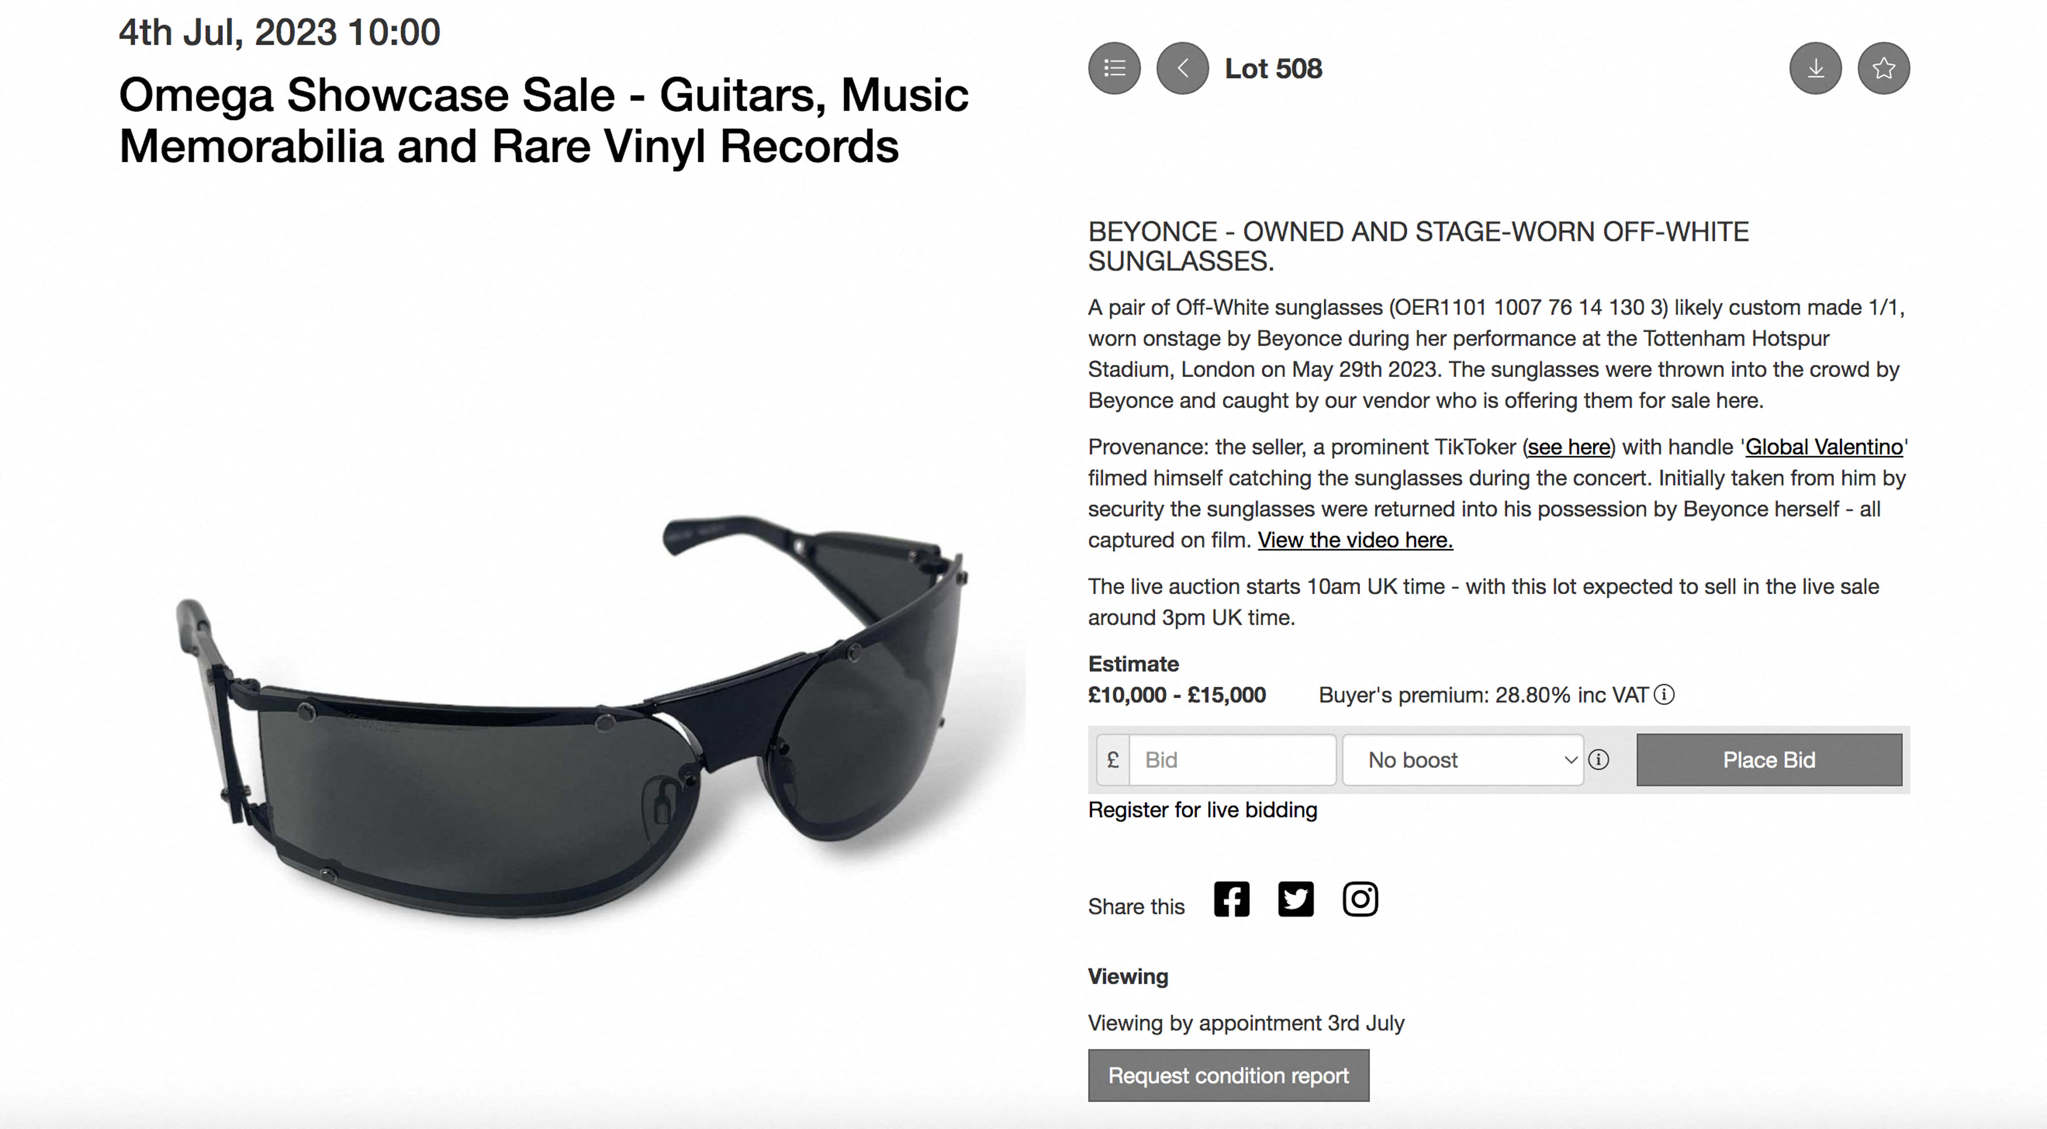Click the Place Bid button
Image resolution: width=2047 pixels, height=1129 pixels.
point(1769,761)
